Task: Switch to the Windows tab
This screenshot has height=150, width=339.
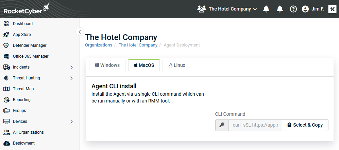Action: [107, 65]
